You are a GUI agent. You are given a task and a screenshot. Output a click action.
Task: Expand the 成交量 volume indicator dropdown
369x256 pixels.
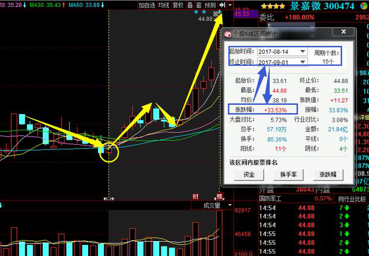click(x=219, y=205)
